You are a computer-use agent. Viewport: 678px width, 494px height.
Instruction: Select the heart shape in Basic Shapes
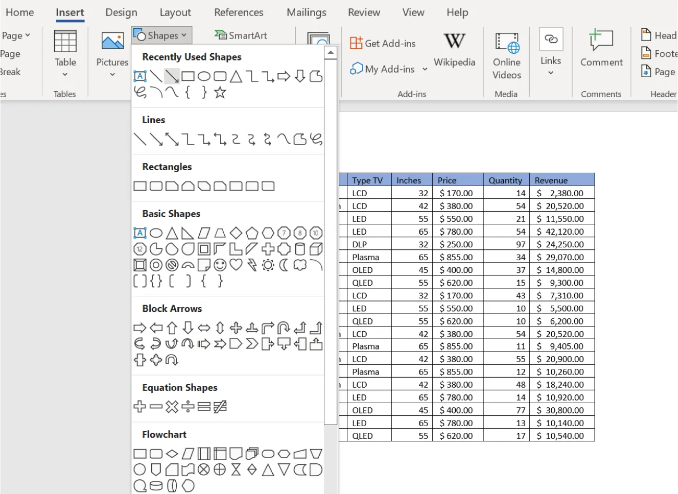[x=236, y=265]
